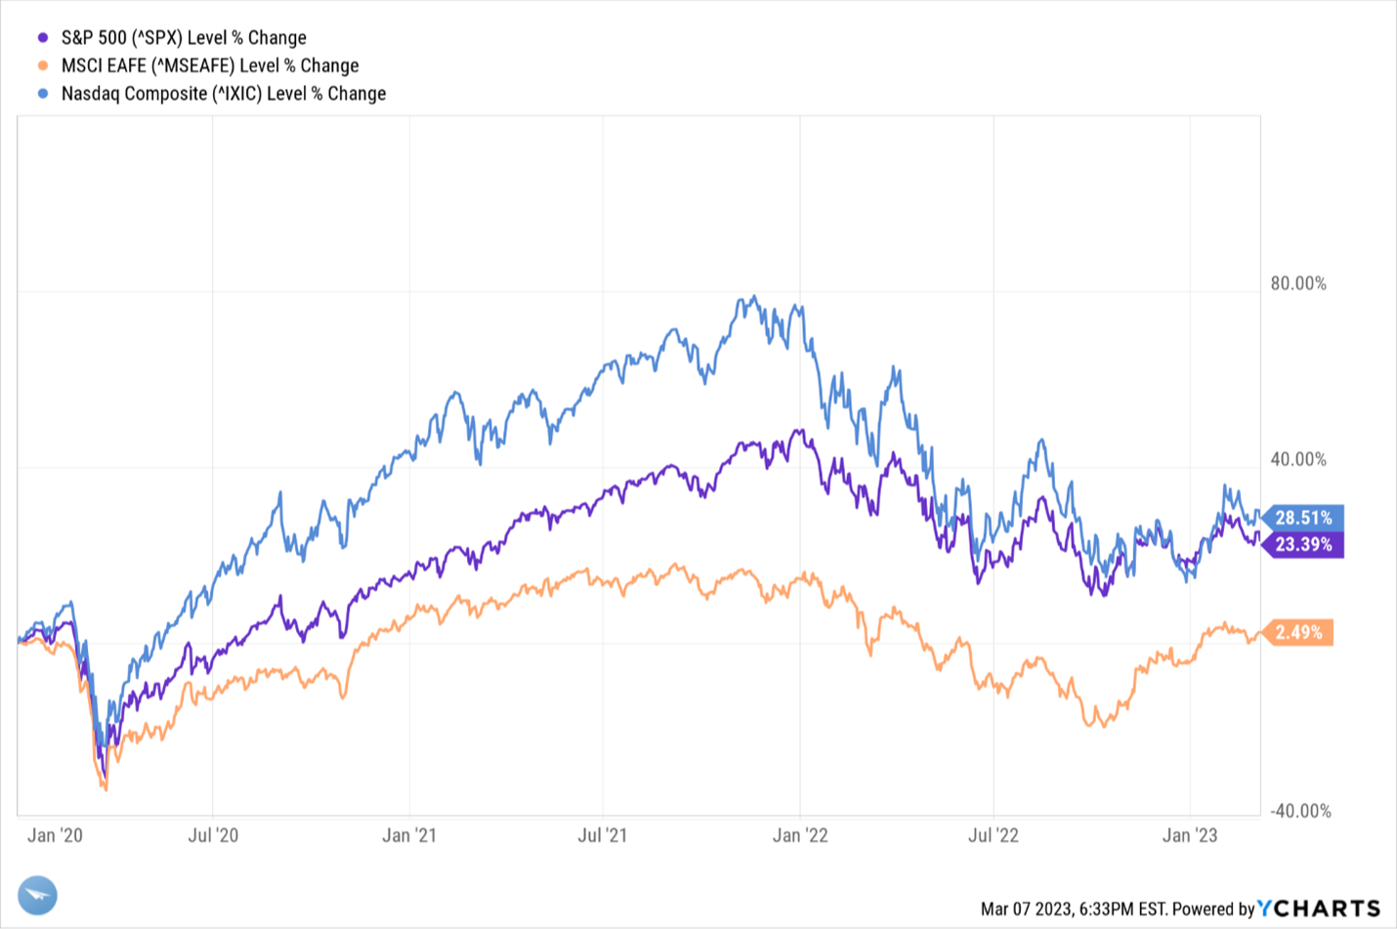1397x929 pixels.
Task: Click the Jul '21 x-axis label
Action: (x=603, y=835)
